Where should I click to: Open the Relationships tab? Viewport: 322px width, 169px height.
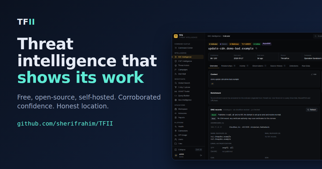228,66
